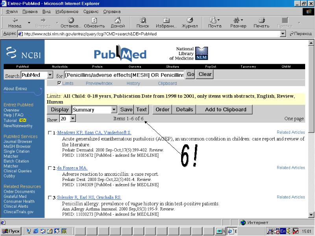315x236 pixels.
Task: Open the Solensky R, Earl HS, Gruchalla RS. link
Action: [89, 197]
